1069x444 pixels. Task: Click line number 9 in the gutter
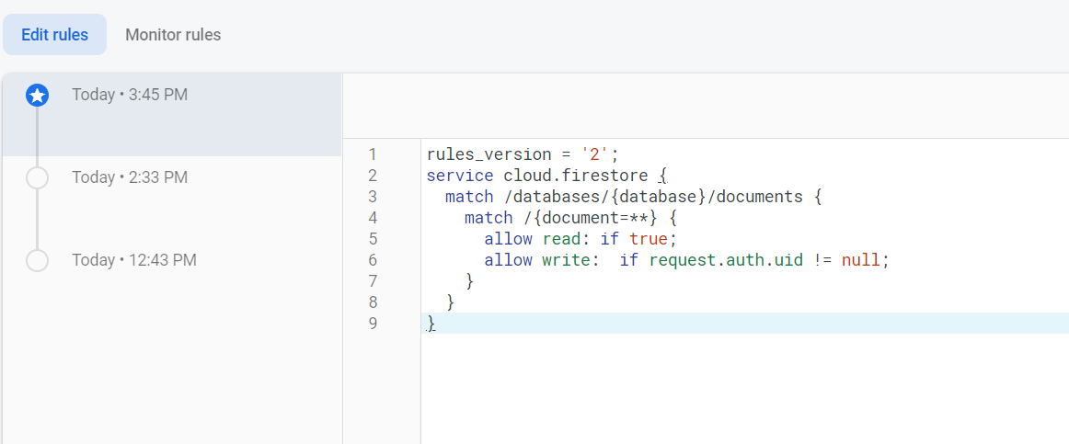(373, 324)
